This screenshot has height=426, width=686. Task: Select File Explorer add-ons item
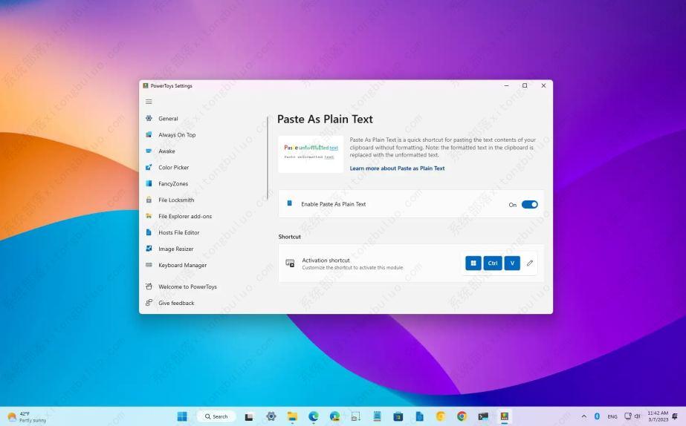point(184,217)
